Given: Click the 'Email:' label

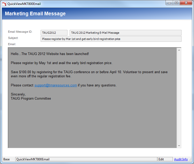Looking at the screenshot, I should 12,44.
